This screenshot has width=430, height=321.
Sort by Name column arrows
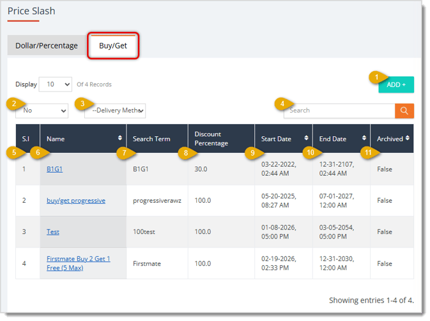pos(120,138)
